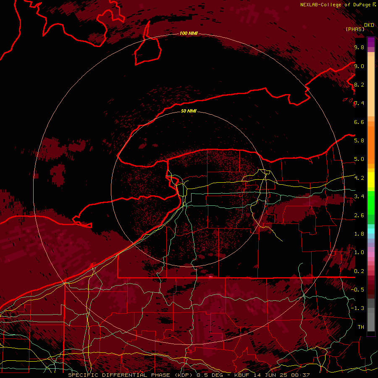
Task: Click the 9.8 value on the color scale
Action: click(x=359, y=47)
